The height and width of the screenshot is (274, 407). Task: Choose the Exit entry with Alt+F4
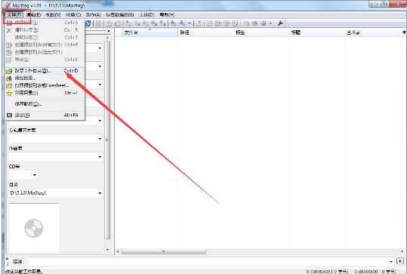45,115
